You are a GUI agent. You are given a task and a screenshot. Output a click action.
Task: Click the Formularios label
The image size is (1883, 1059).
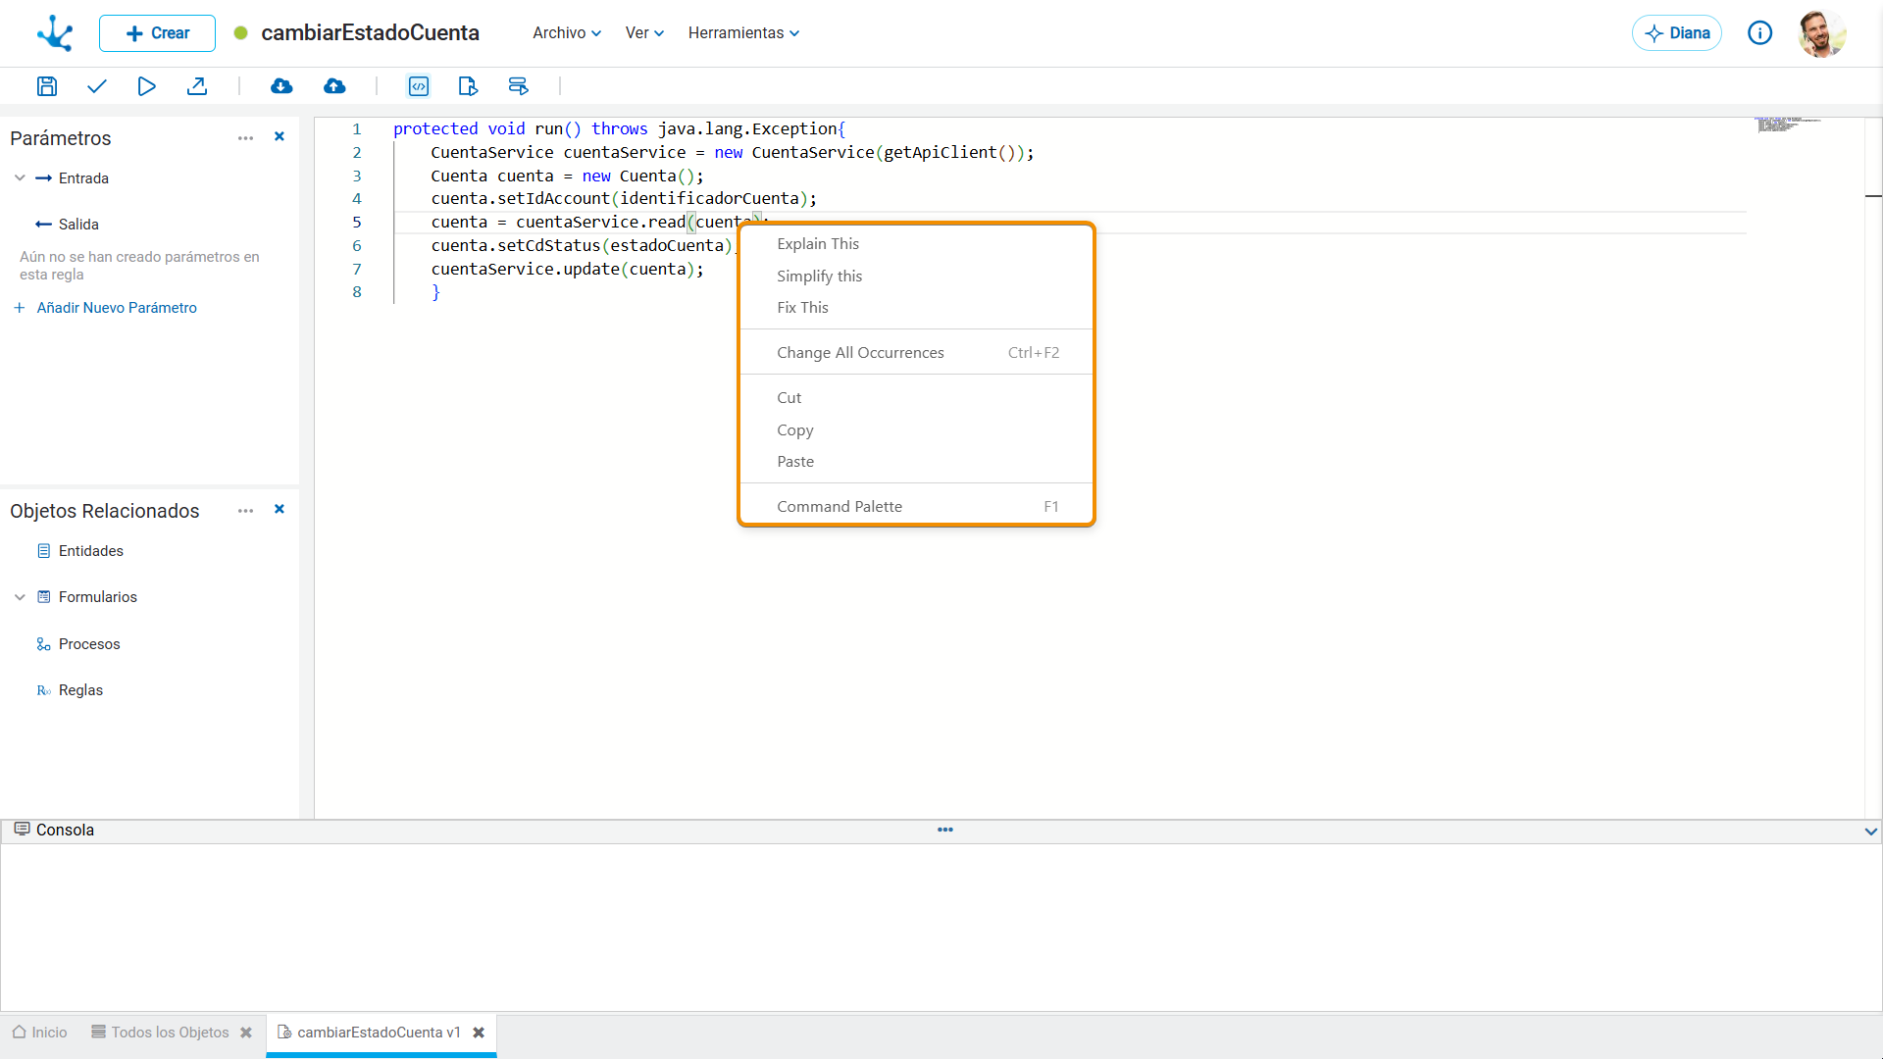click(x=98, y=597)
